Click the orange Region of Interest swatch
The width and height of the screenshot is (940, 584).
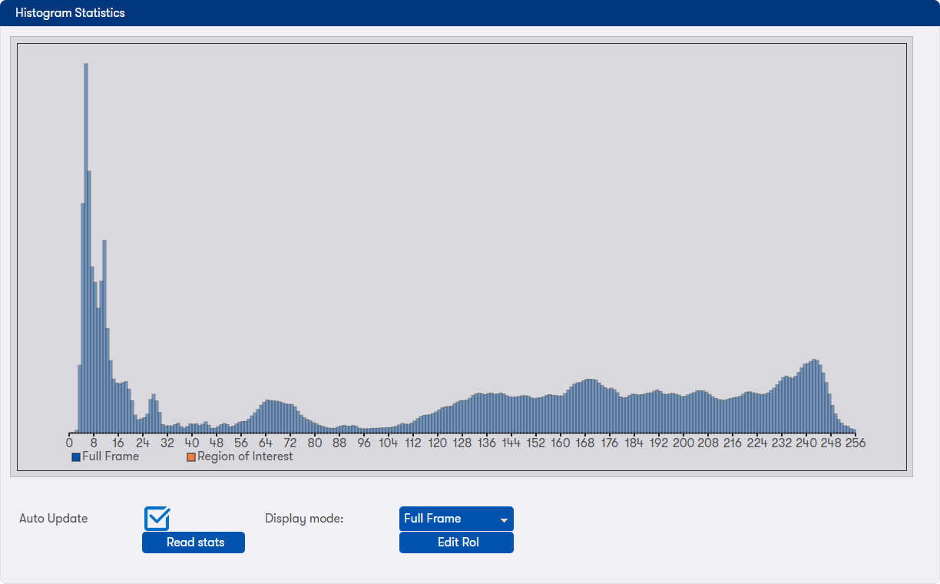tap(191, 457)
